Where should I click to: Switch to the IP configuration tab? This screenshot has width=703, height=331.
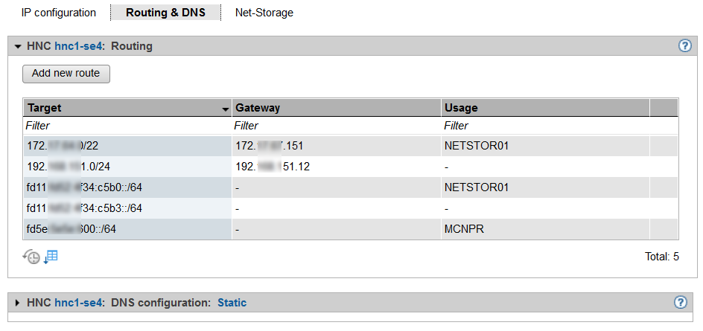[x=59, y=13]
